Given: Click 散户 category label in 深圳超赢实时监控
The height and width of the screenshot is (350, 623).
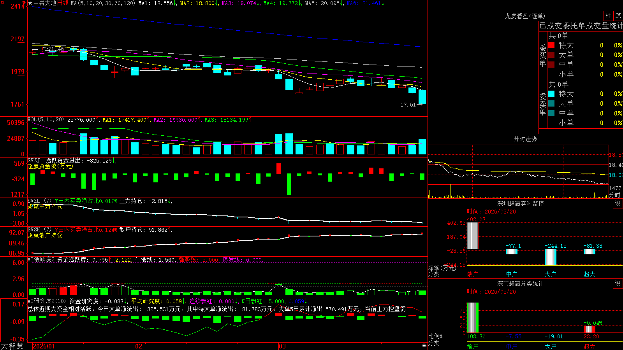Looking at the screenshot, I should click(x=473, y=274).
